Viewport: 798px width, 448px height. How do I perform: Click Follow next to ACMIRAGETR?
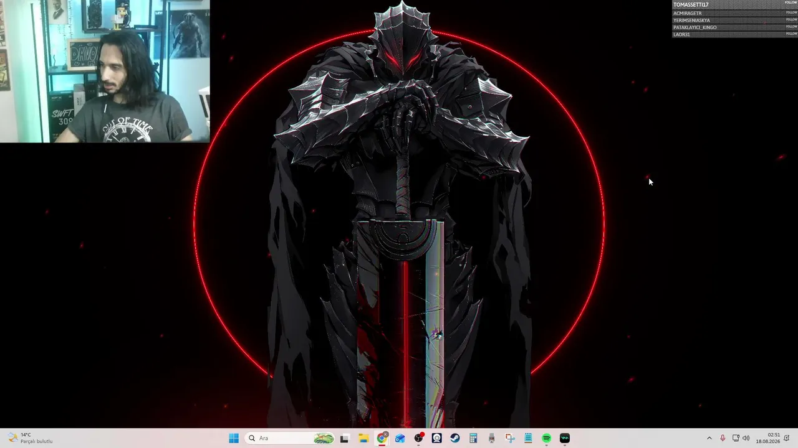tap(791, 12)
